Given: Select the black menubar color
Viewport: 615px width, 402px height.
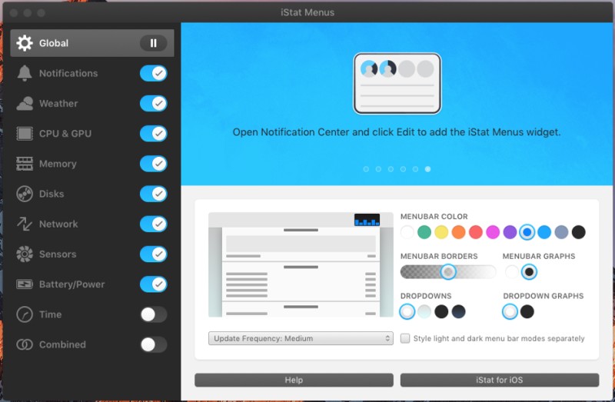Looking at the screenshot, I should click(579, 232).
